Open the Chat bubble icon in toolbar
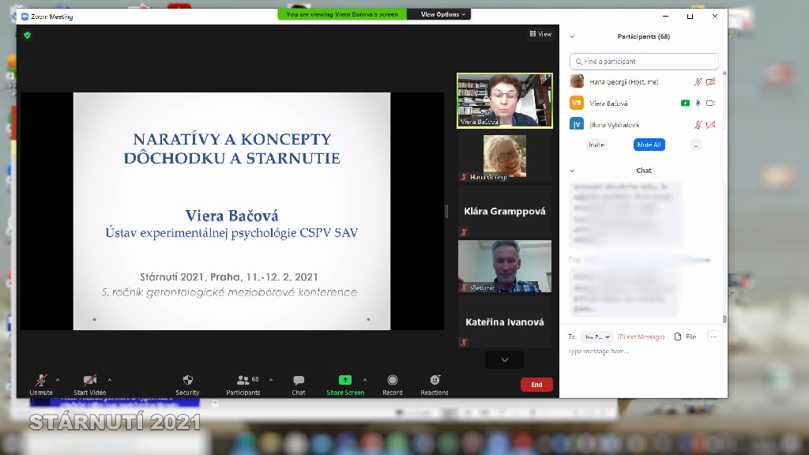Screen dimensions: 809x455 tap(299, 381)
